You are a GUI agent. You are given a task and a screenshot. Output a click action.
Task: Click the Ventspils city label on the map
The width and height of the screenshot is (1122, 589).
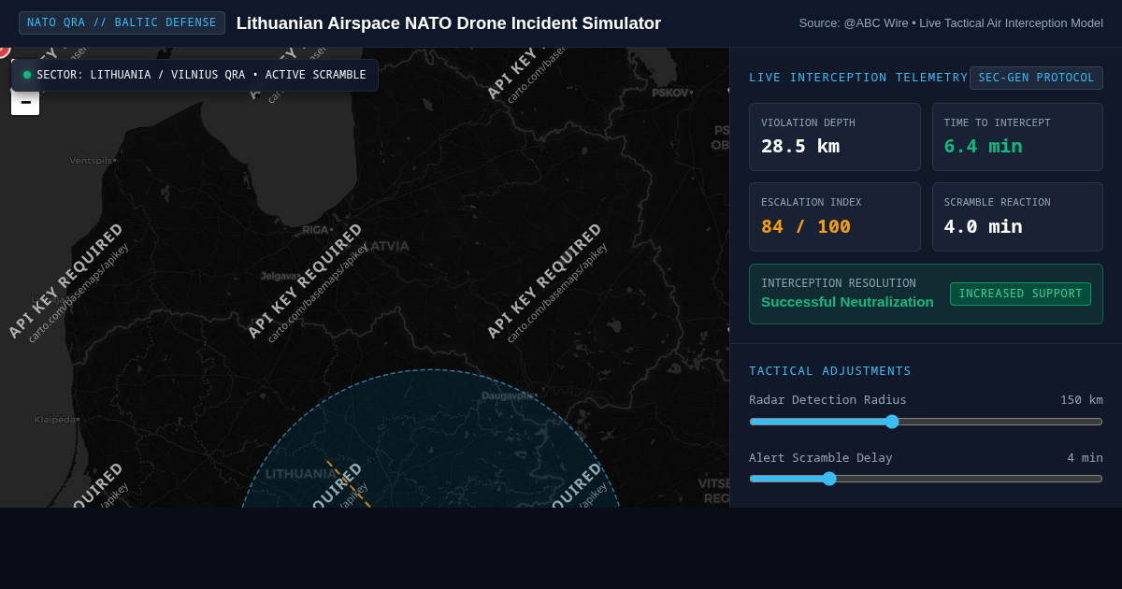pos(93,161)
